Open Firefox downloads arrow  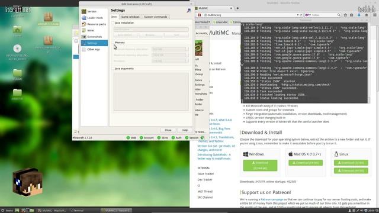click(x=359, y=15)
